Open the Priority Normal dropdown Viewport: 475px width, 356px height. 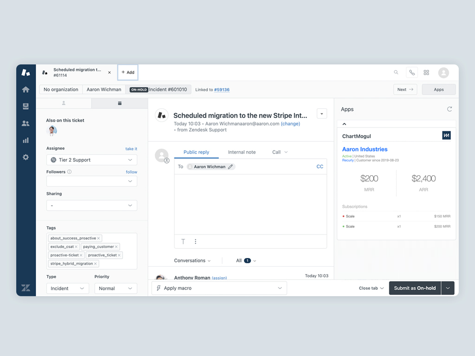pyautogui.click(x=116, y=288)
